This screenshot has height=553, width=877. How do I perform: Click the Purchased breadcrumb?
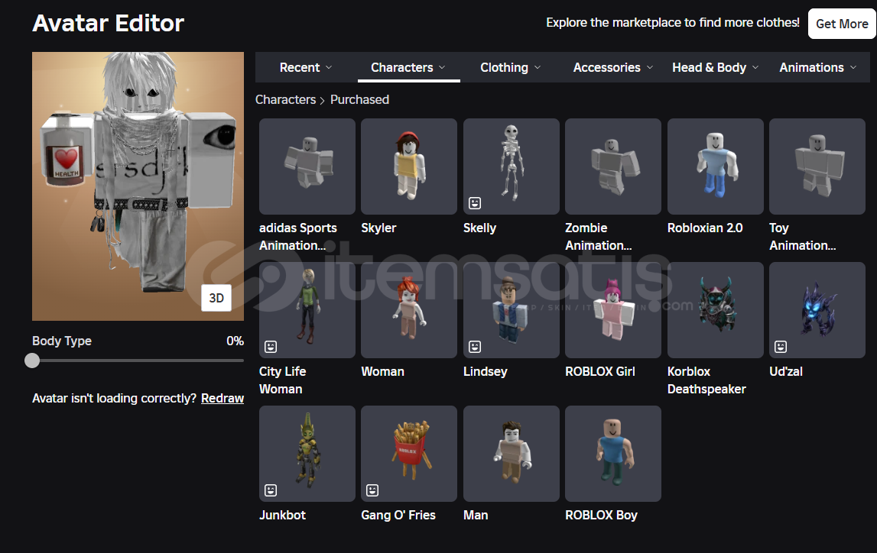point(359,99)
